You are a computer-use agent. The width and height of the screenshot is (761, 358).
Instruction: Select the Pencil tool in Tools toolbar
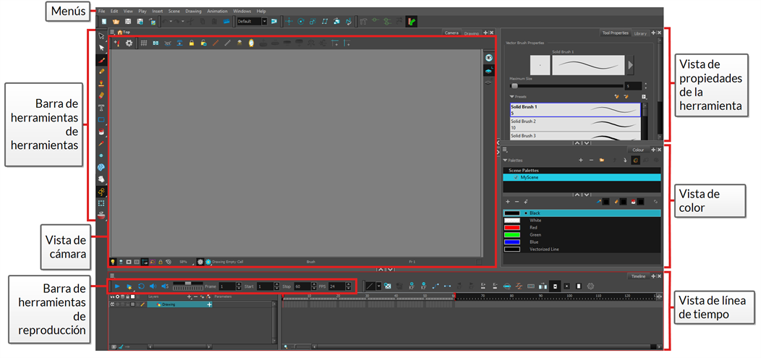[101, 72]
